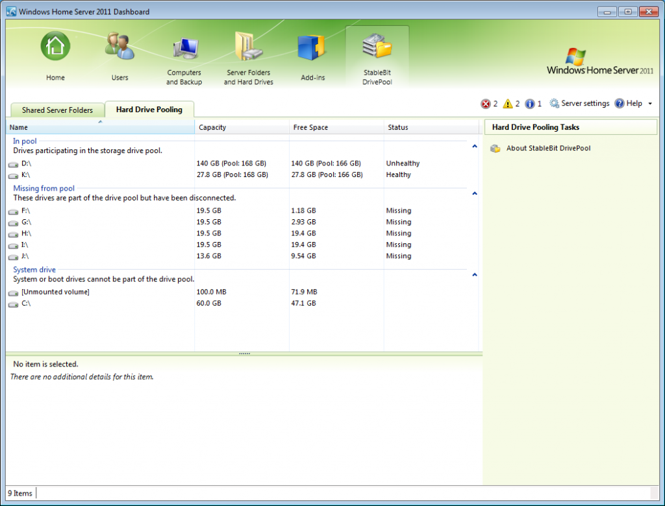Click the details pane splitter grip

click(244, 354)
